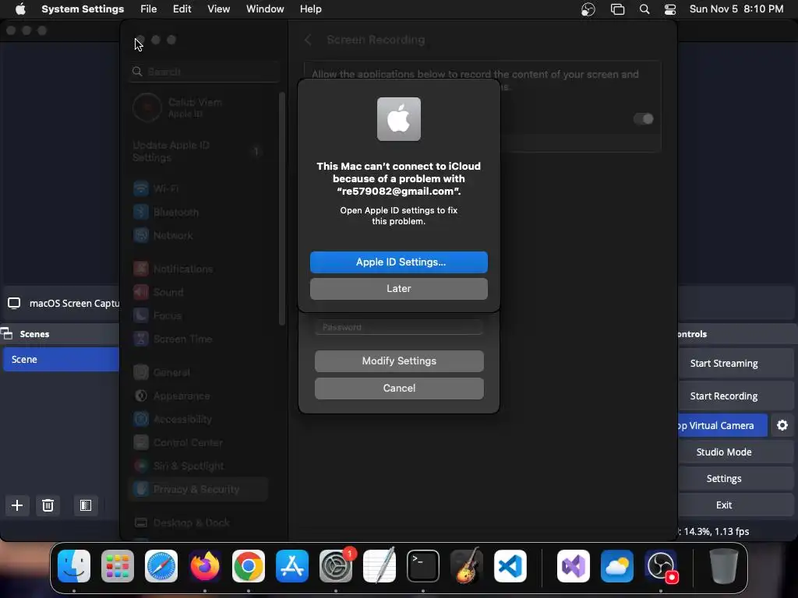
Task: Open OBS Settings button
Action: 736,479
